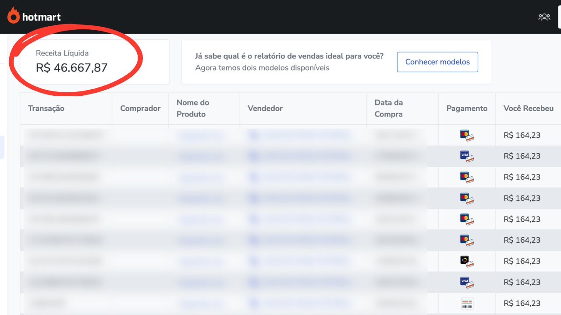Viewport: 561px width, 315px height.
Task: Click the Receita Líquida summary card
Action: tap(94, 62)
